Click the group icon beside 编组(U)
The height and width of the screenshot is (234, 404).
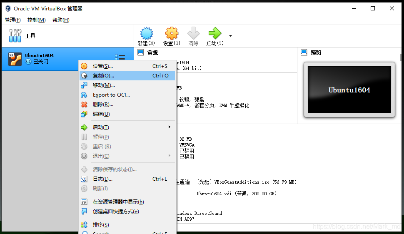click(84, 114)
